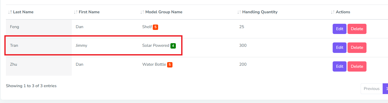Go to the Previous page
Screen dimensions: 388x103
[x=371, y=89]
